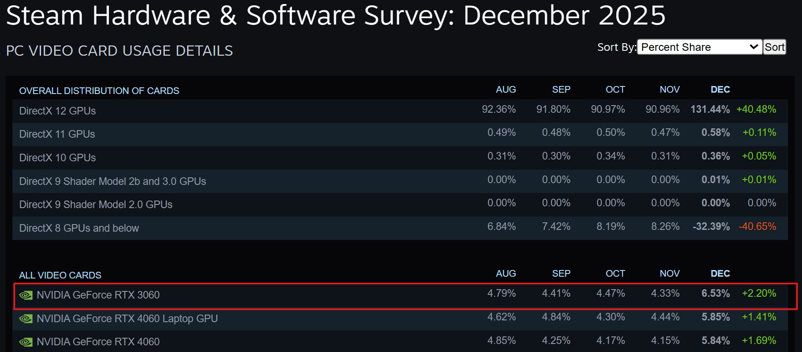The width and height of the screenshot is (802, 352).
Task: Click the DEC column header
Action: coord(720,89)
